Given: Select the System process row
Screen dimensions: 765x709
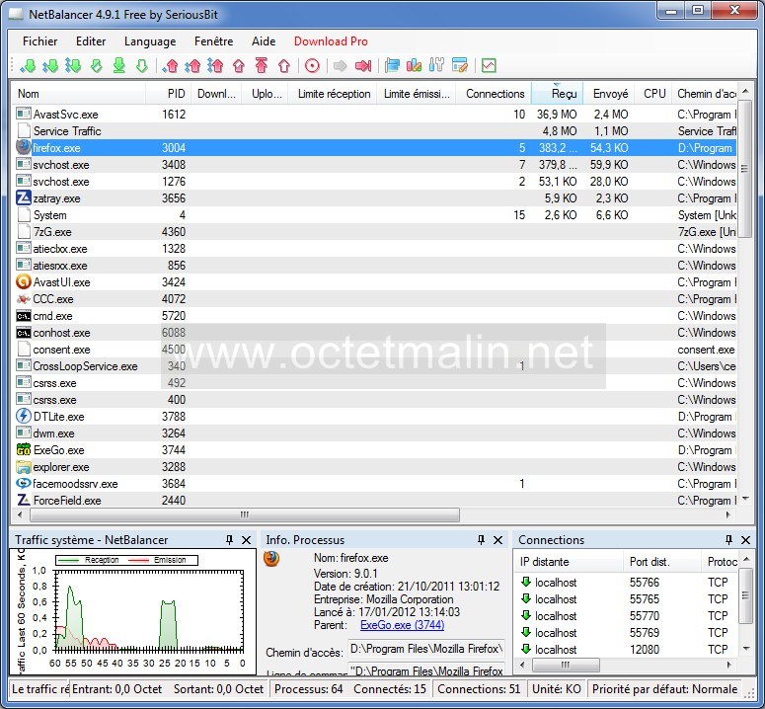Looking at the screenshot, I should 374,215.
